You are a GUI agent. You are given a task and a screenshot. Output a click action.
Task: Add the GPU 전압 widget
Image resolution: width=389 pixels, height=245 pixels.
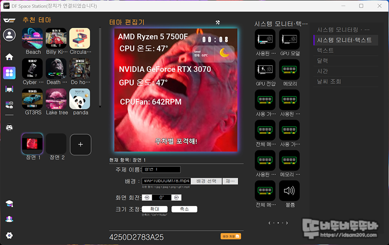click(x=265, y=70)
